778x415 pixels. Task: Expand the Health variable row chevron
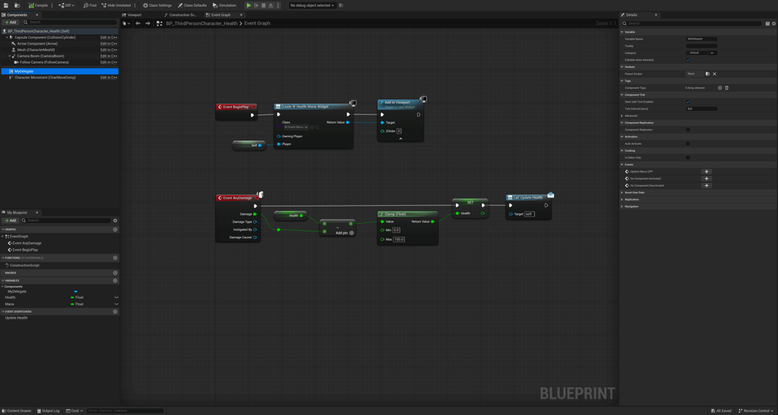116,297
